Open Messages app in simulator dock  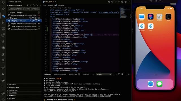160,84
